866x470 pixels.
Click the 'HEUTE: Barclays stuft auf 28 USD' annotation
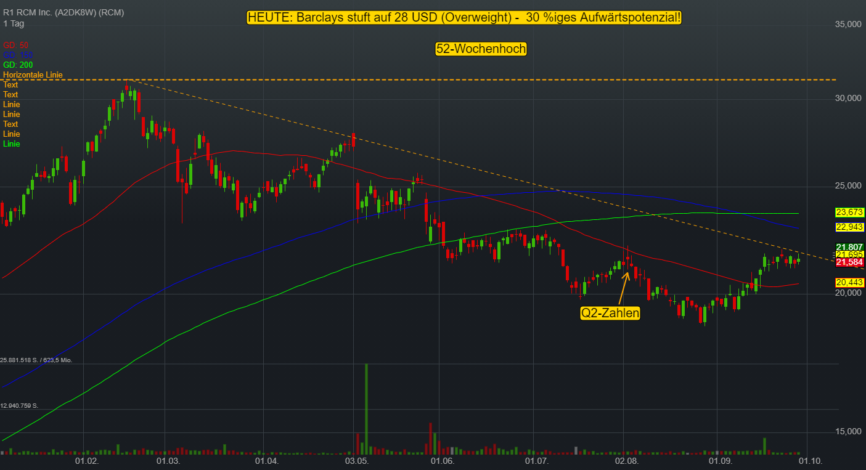pos(464,17)
